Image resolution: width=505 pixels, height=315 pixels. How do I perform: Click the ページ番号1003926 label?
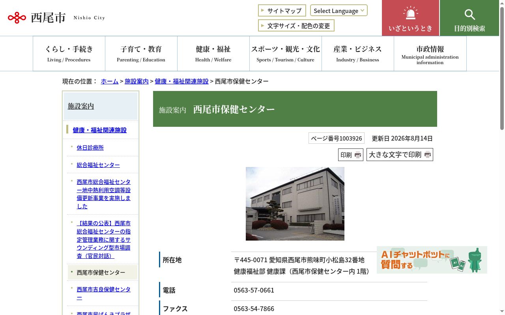point(337,138)
